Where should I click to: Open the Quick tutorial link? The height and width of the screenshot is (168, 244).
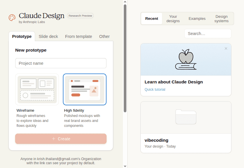(155, 90)
